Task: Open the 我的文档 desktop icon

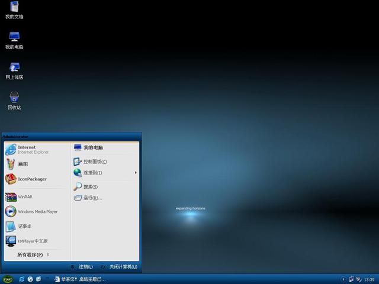Action: pos(14,10)
